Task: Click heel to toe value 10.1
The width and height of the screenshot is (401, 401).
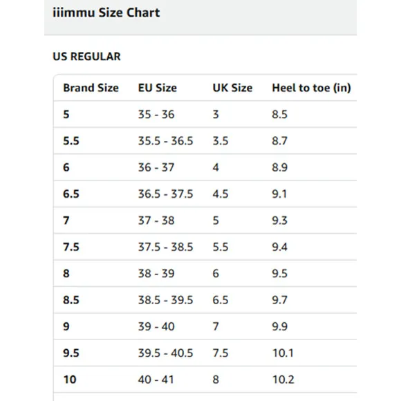Action: 283,353
